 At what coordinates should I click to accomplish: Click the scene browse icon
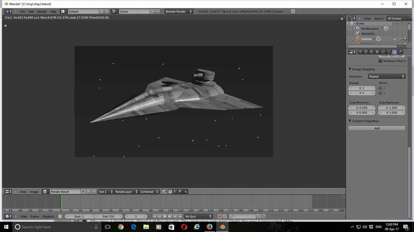tap(114, 12)
